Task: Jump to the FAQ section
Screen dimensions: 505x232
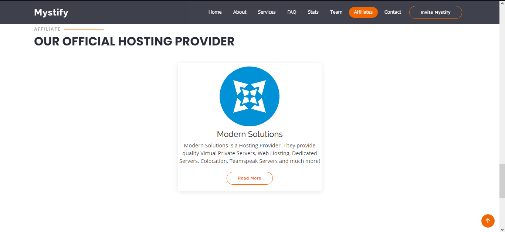Action: click(x=292, y=12)
